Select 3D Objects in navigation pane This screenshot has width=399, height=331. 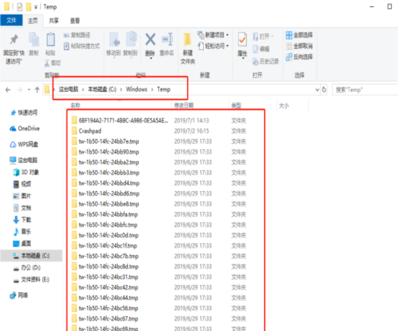point(26,172)
